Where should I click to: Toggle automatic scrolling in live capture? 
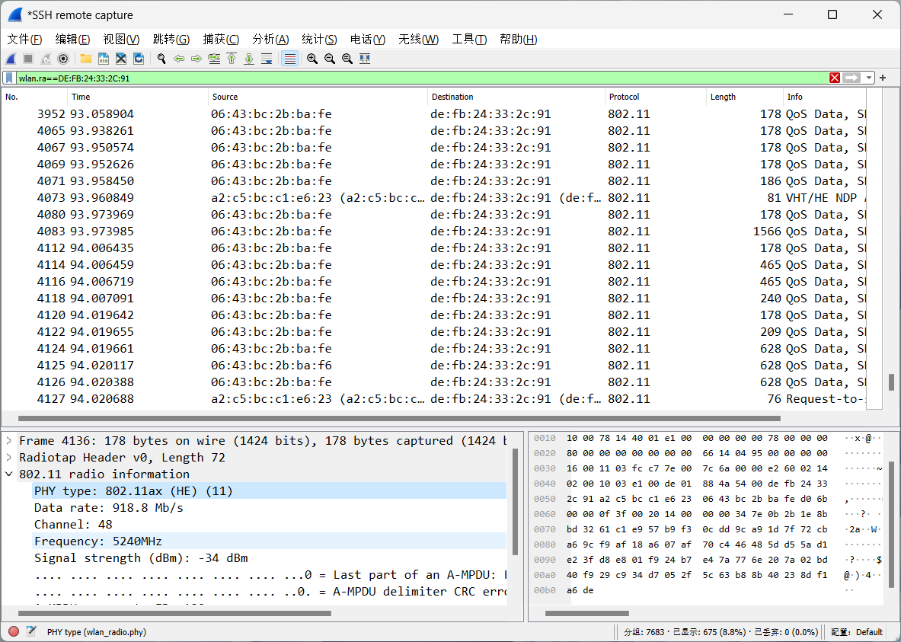pos(267,59)
